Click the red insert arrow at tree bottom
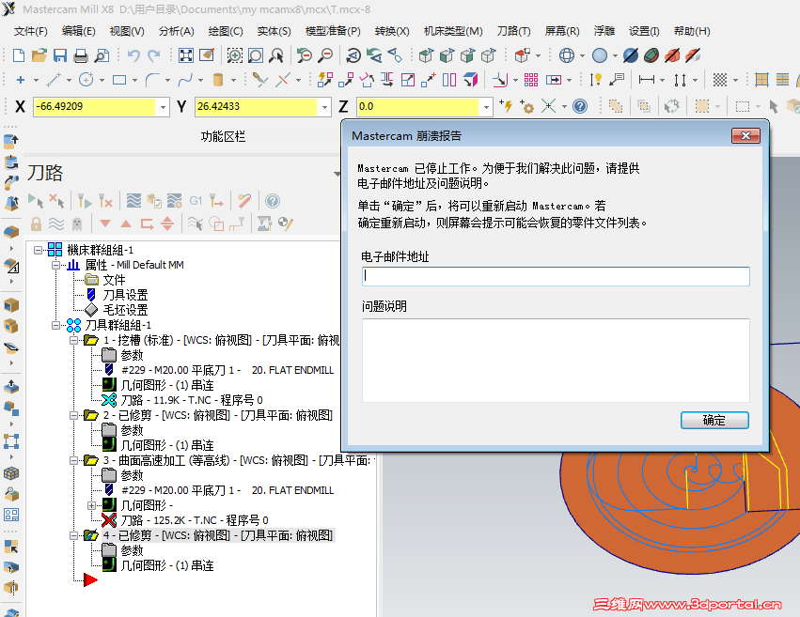The width and height of the screenshot is (800, 617). tap(90, 579)
